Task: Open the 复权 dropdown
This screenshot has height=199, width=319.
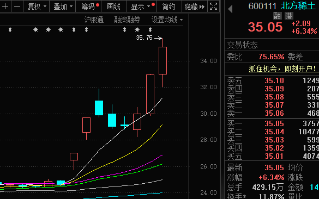Action: (37, 7)
